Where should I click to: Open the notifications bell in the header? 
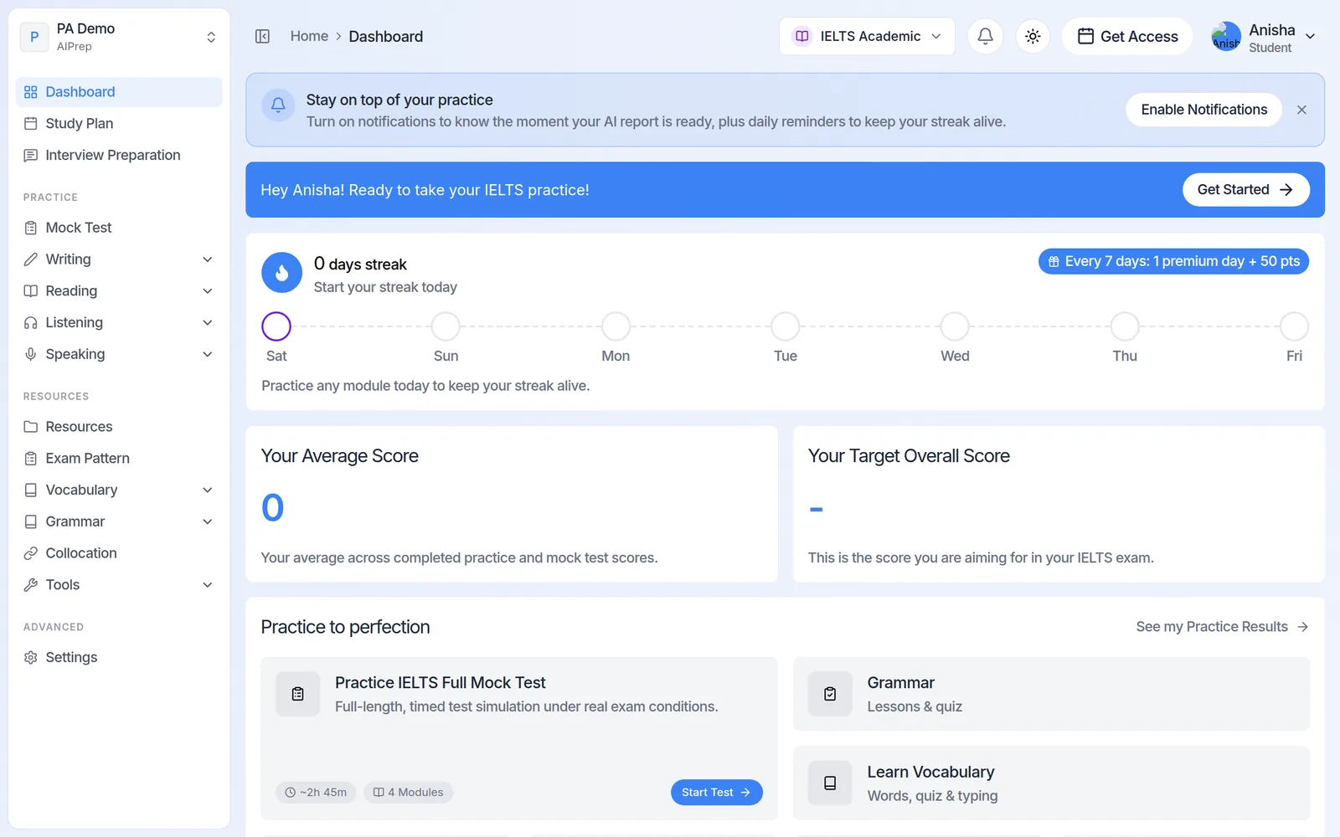(x=986, y=36)
